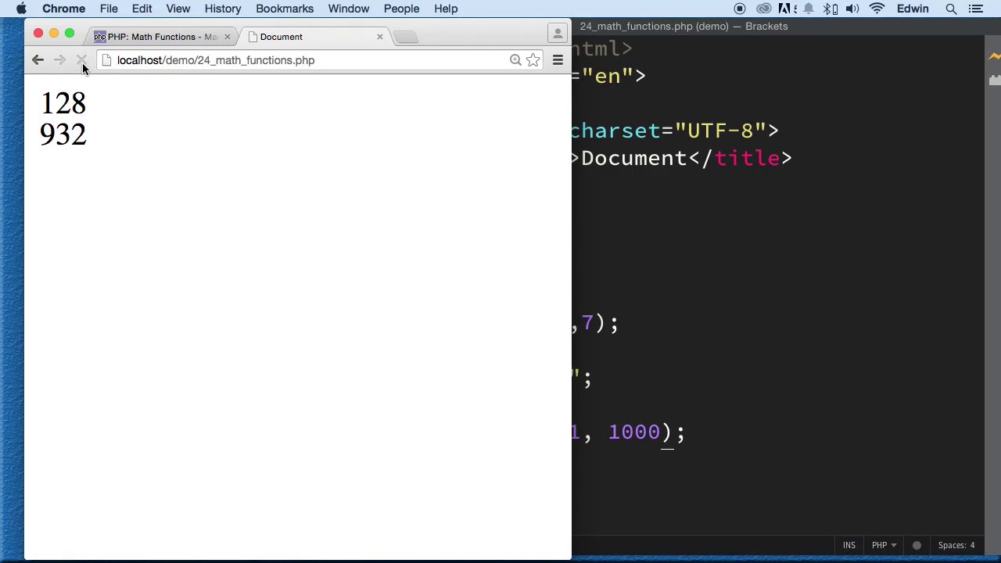This screenshot has height=563, width=1001.
Task: Click the zoom magnifier icon in address bar
Action: point(515,60)
